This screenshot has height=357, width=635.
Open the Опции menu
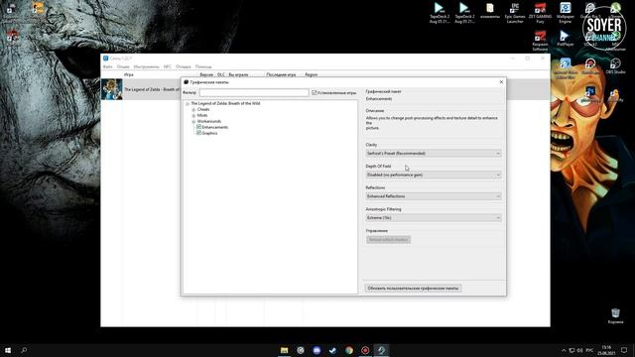(123, 66)
